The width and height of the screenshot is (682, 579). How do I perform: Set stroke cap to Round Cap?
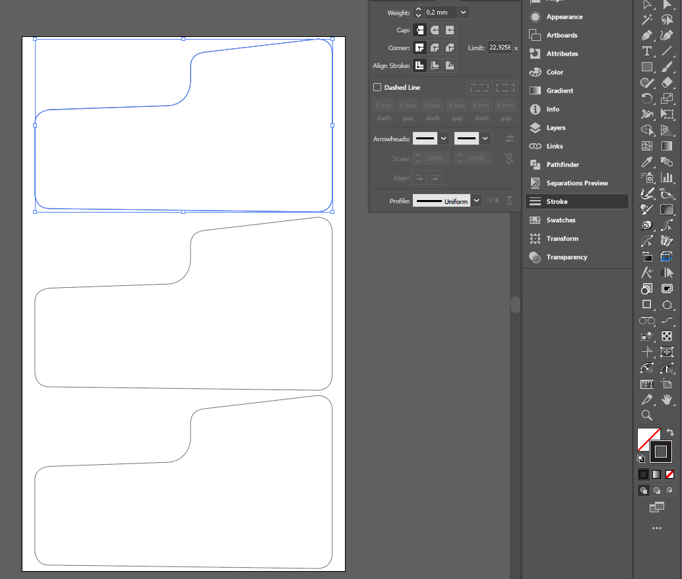click(x=435, y=30)
